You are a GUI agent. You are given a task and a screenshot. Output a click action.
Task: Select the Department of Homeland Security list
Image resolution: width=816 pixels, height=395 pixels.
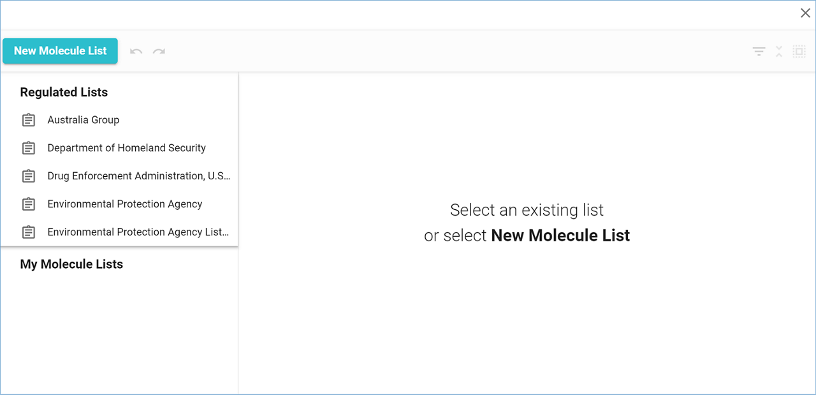point(126,148)
